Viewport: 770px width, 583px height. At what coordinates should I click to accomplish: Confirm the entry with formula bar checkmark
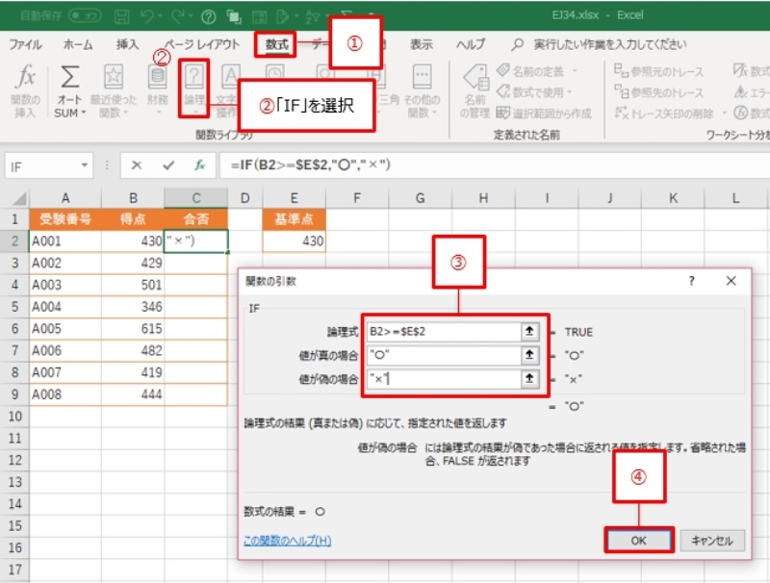[168, 165]
